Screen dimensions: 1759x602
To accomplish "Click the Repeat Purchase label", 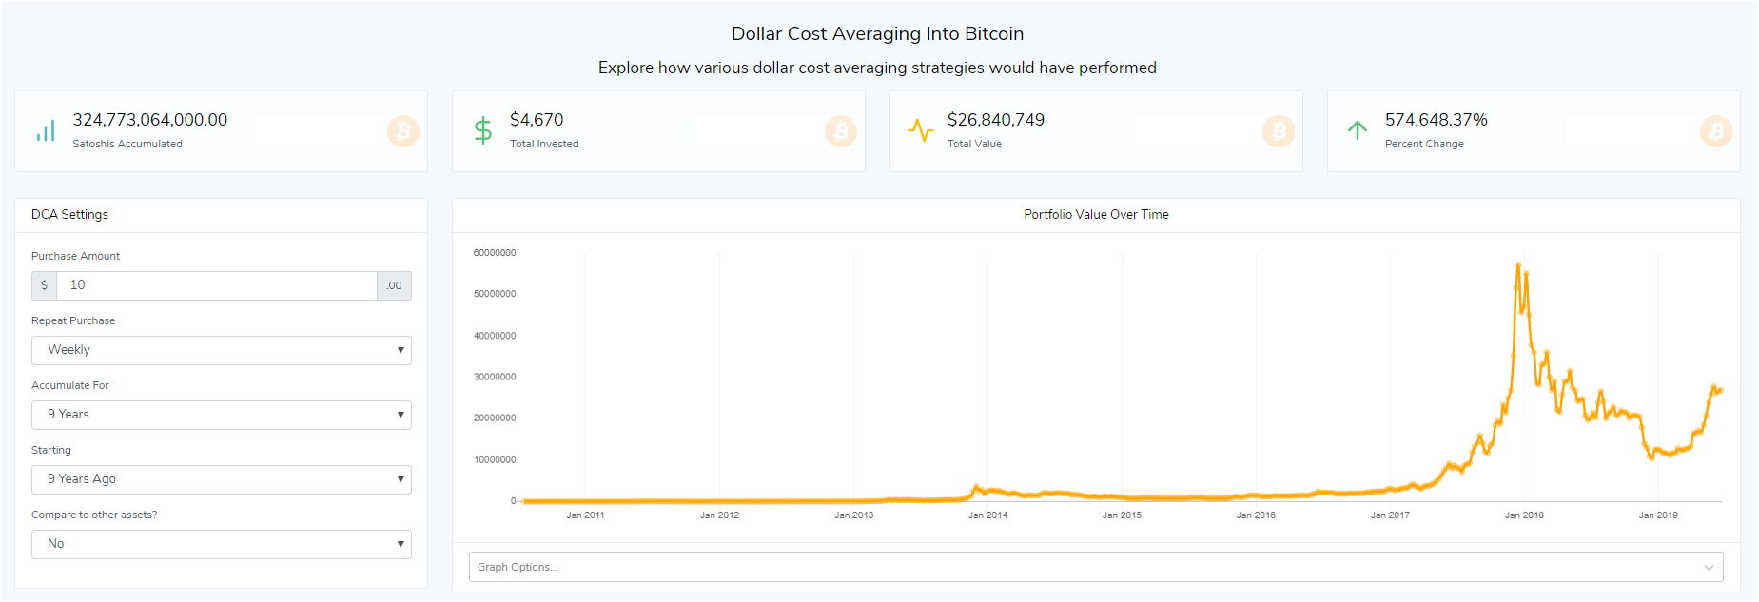I will [73, 320].
